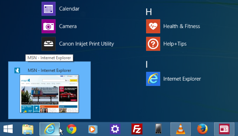
Task: Open the Health & Fitness tile
Action: (x=153, y=26)
